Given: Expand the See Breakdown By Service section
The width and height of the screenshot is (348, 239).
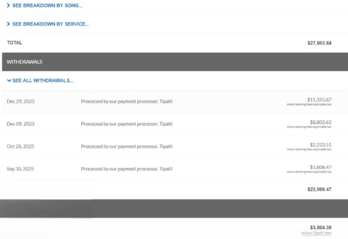Looking at the screenshot, I should tap(48, 24).
